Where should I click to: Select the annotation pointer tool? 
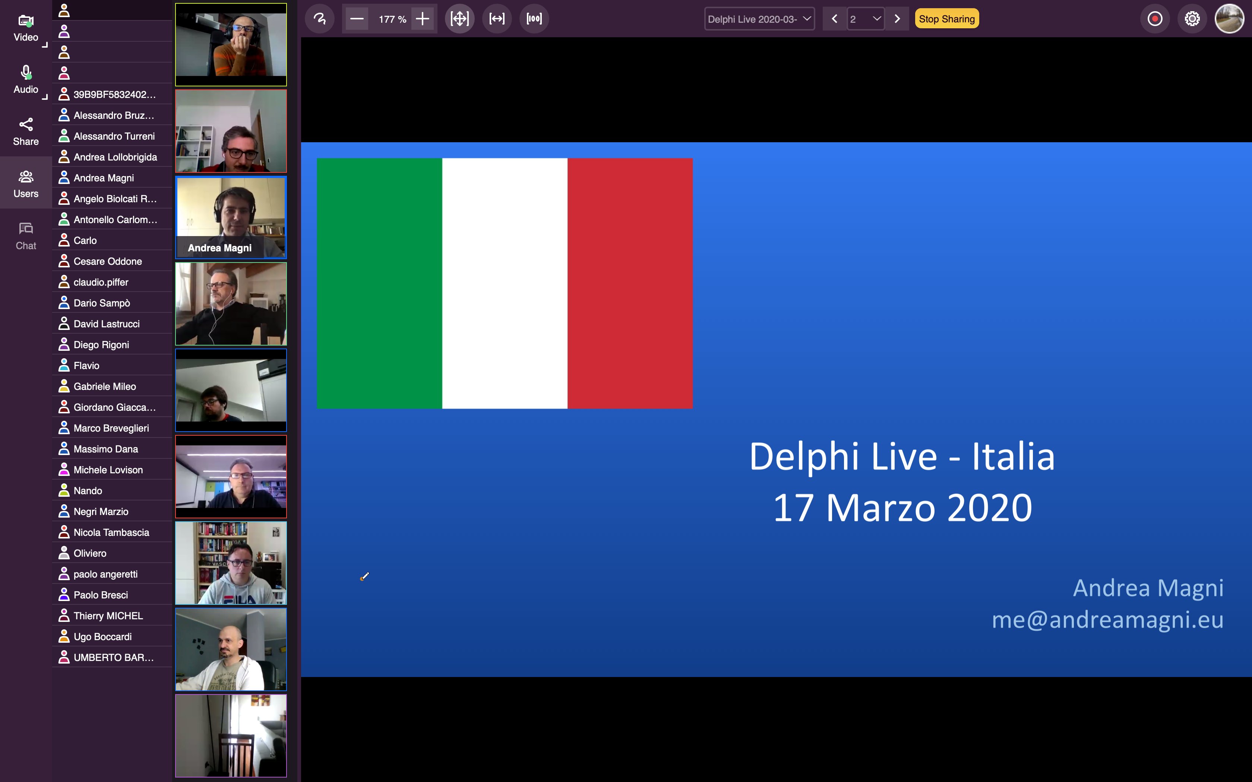tap(320, 19)
